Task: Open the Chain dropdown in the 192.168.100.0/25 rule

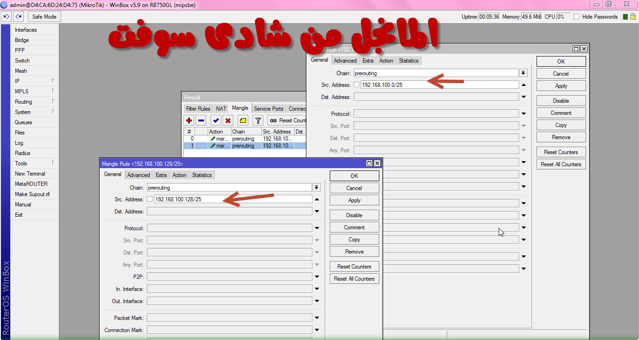Action: [x=523, y=73]
